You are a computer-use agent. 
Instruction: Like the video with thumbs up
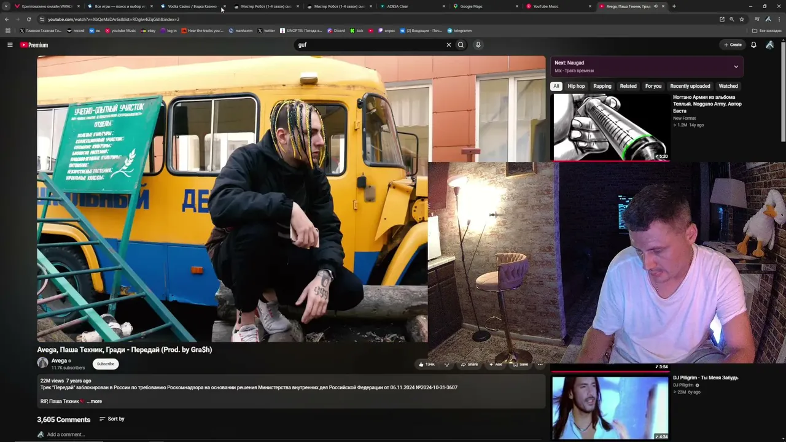click(x=426, y=364)
